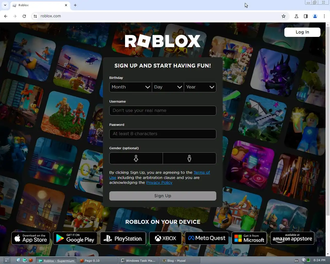Click the 8:24 PM clock
330x264 pixels.
[319, 260]
